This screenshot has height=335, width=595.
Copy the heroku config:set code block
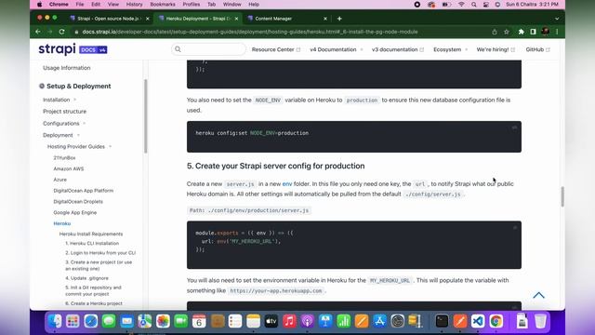point(514,127)
